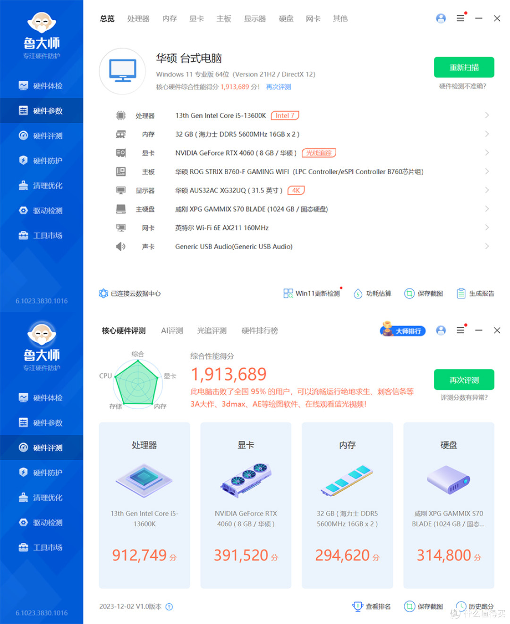The image size is (510, 624).
Task: Expand the 声卡 Generic USB Audio row
Action: click(302, 246)
